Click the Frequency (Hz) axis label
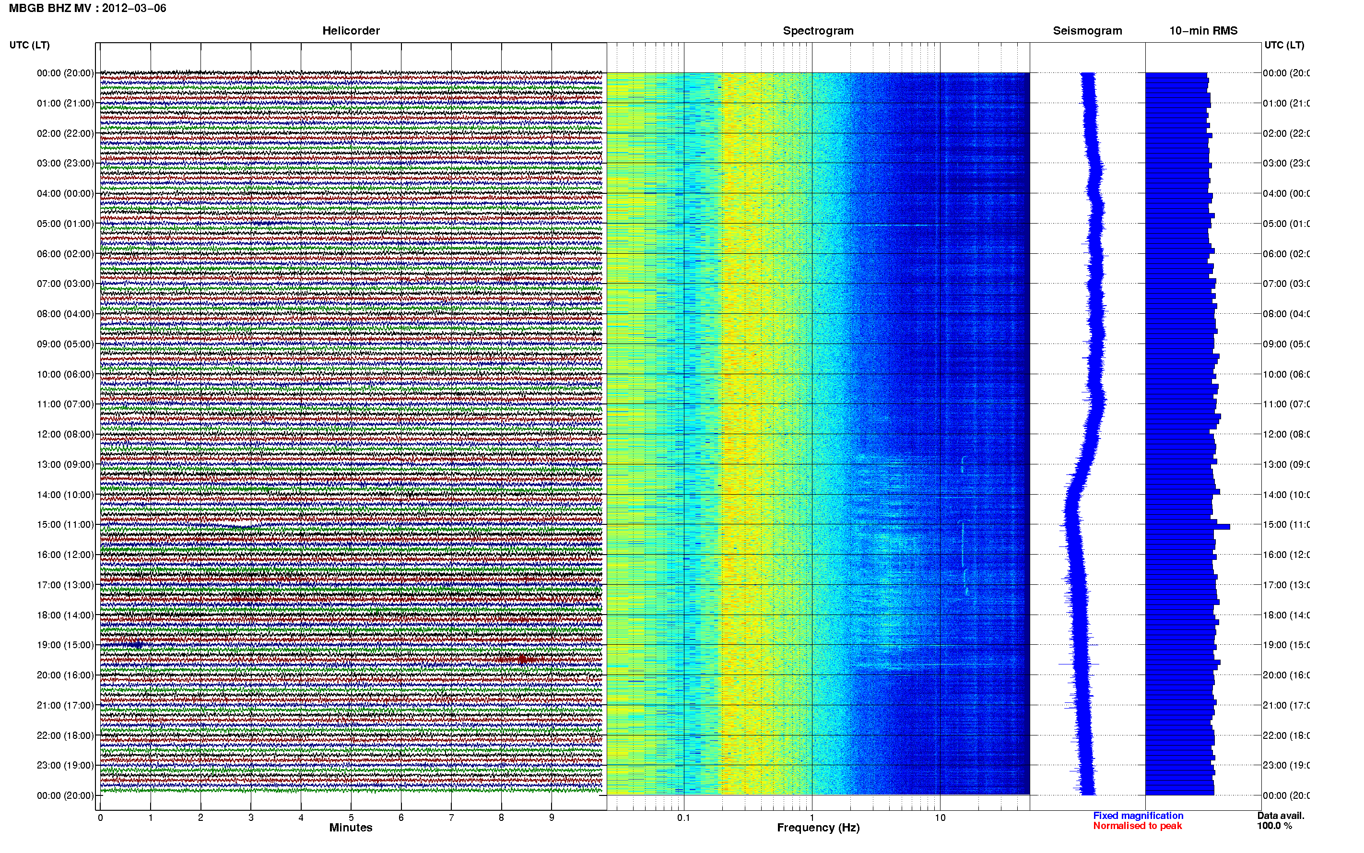This screenshot has width=1364, height=853. 818,828
